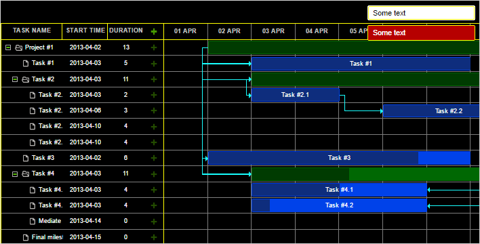Collapse the Project #1 tree branch
This screenshot has width=480, height=244.
(8, 47)
